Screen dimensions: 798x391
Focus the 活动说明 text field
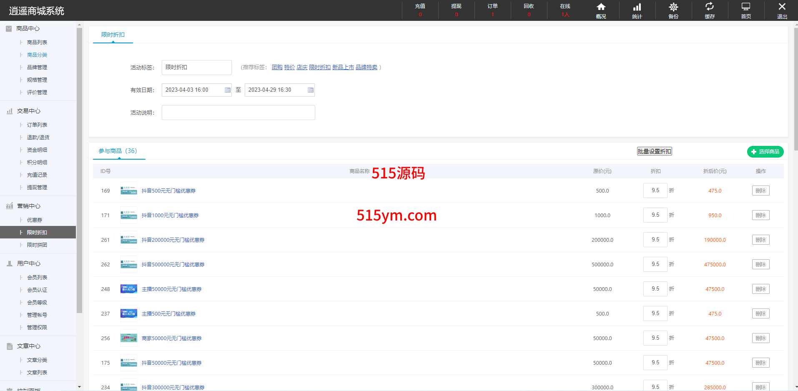coord(238,113)
